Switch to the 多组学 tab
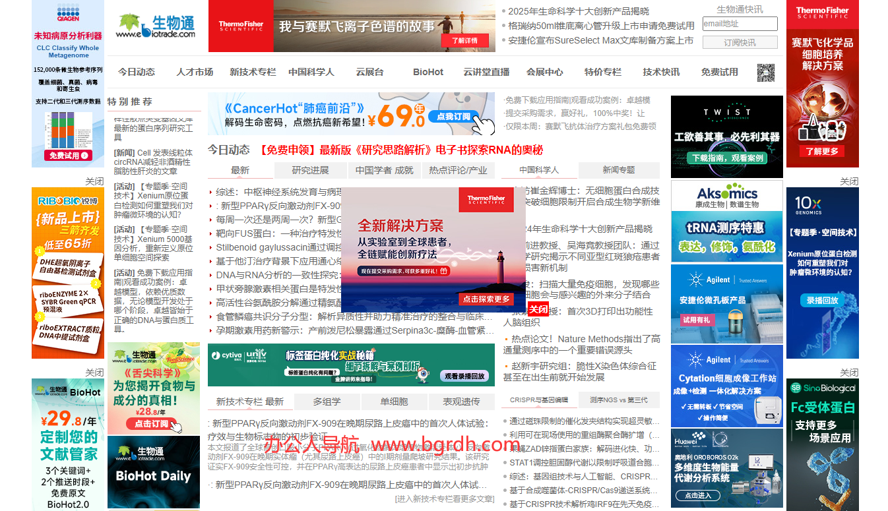This screenshot has width=888, height=511. click(327, 402)
